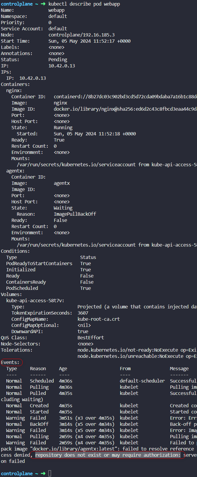This screenshot has height=477, width=197.
Task: Click the containerd:// Container ID value
Action: click(125, 97)
